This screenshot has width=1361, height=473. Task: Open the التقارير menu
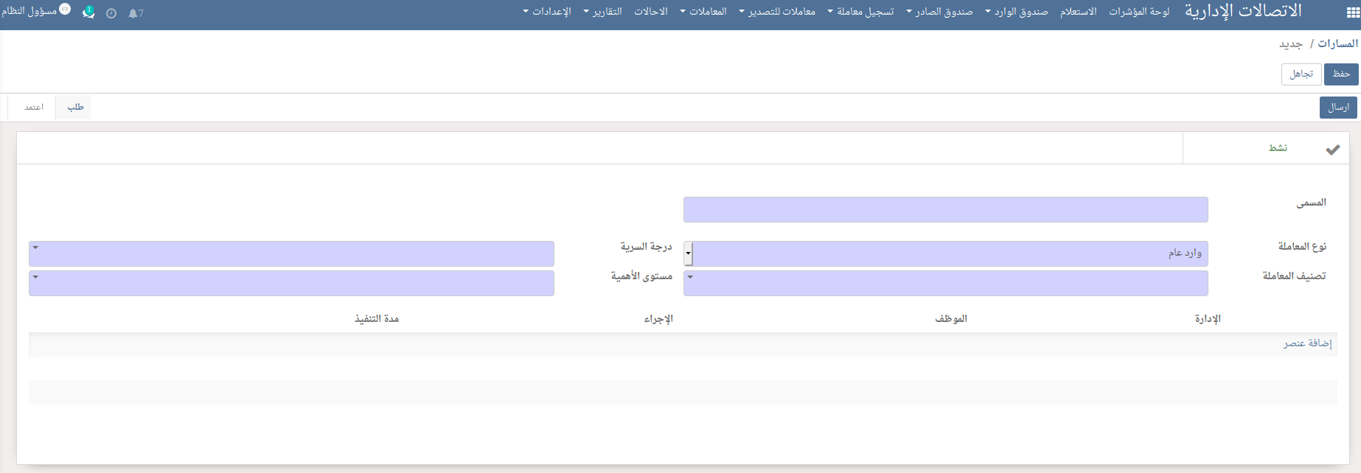coord(603,12)
